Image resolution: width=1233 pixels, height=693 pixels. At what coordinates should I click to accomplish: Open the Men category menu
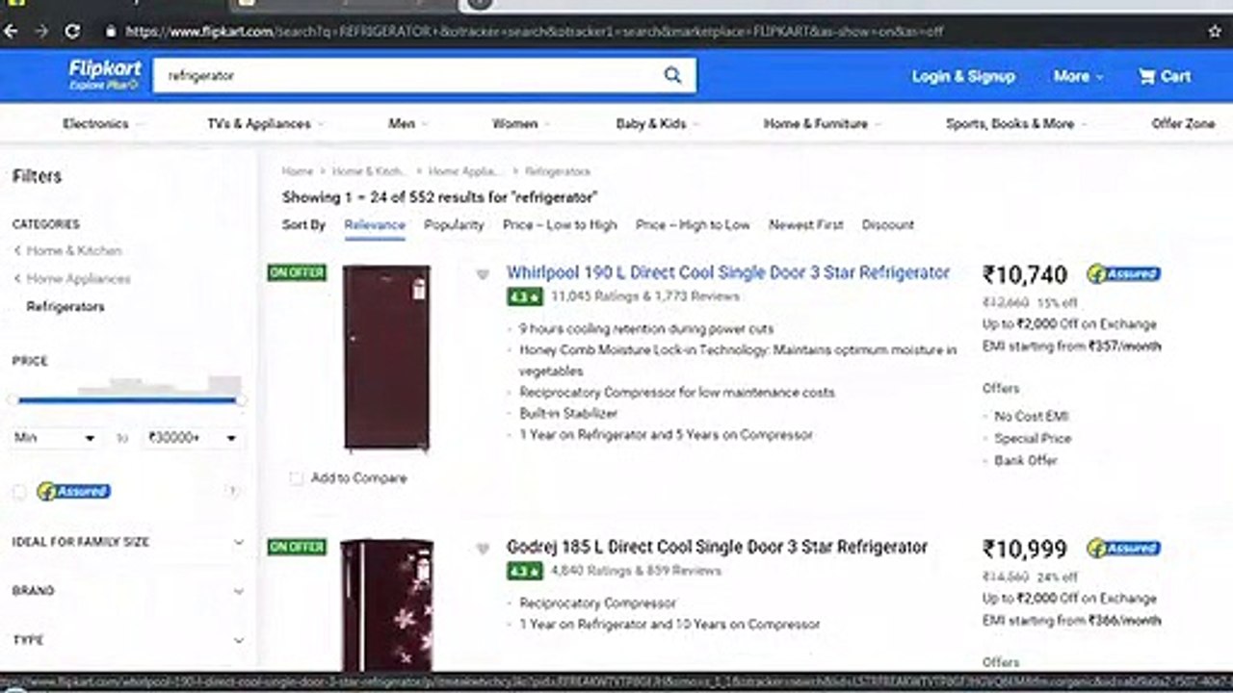[408, 123]
